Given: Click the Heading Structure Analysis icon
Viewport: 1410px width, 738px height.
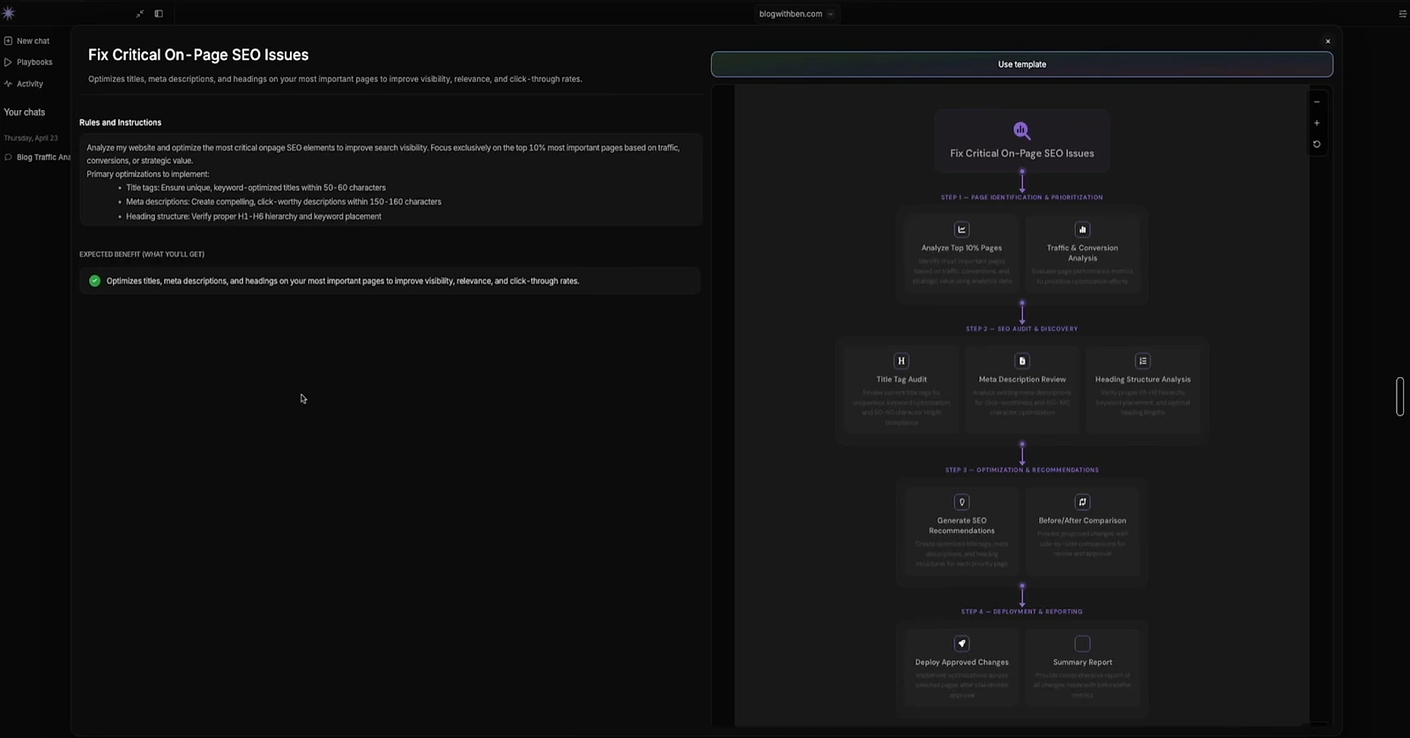Looking at the screenshot, I should point(1143,361).
